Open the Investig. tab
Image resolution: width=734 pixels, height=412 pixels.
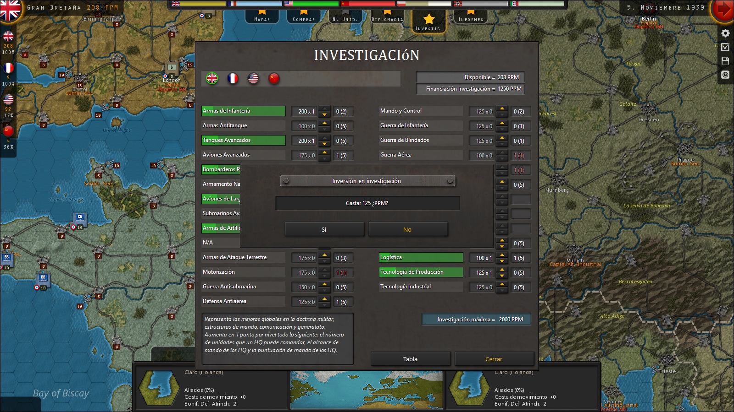429,22
